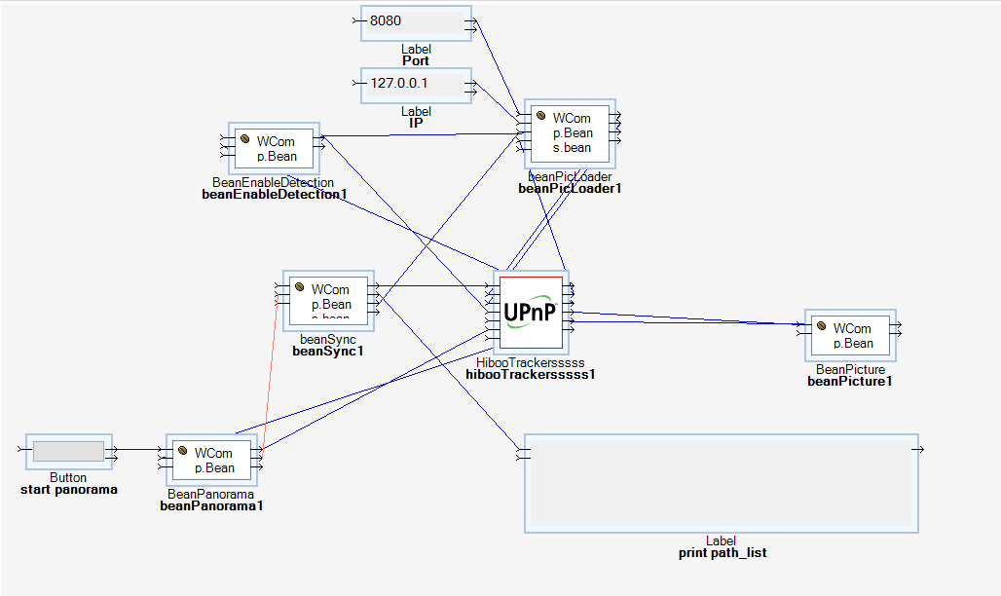Viewport: 1001px width, 596px height.
Task: Select the bold IP caption text
Action: (416, 124)
